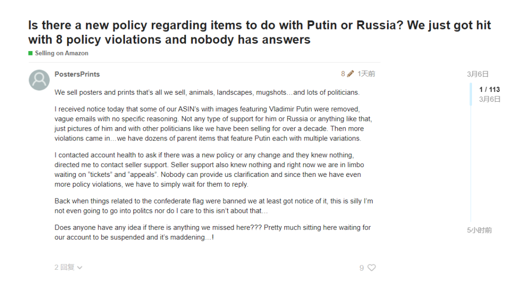This screenshot has height=286, width=531.
Task: Click paragraph starting 'We sell posters'
Action: [x=206, y=92]
